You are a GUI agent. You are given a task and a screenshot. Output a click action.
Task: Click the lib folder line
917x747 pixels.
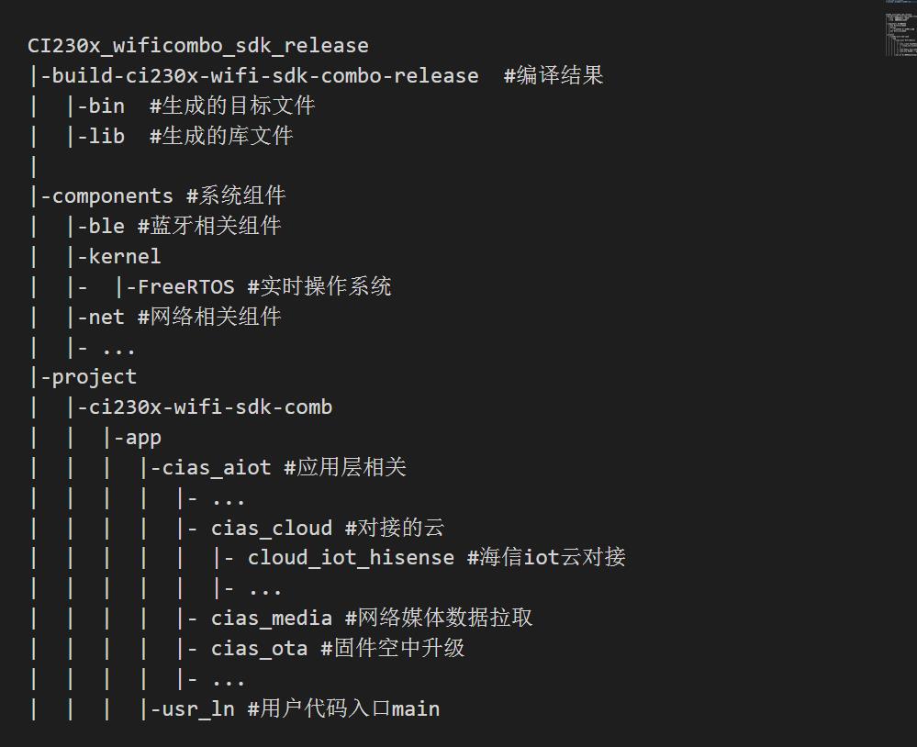tap(162, 136)
